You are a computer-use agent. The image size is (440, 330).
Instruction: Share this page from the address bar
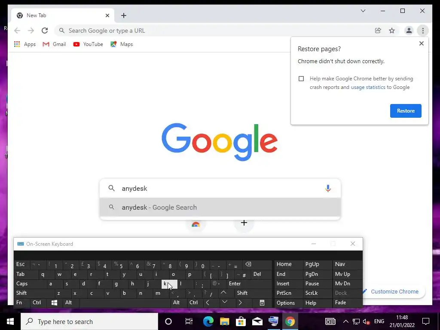(x=378, y=31)
